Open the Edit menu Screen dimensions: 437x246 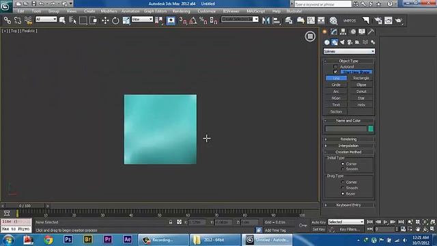20,11
